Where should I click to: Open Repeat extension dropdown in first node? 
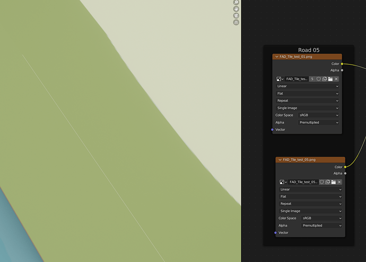pyautogui.click(x=307, y=101)
